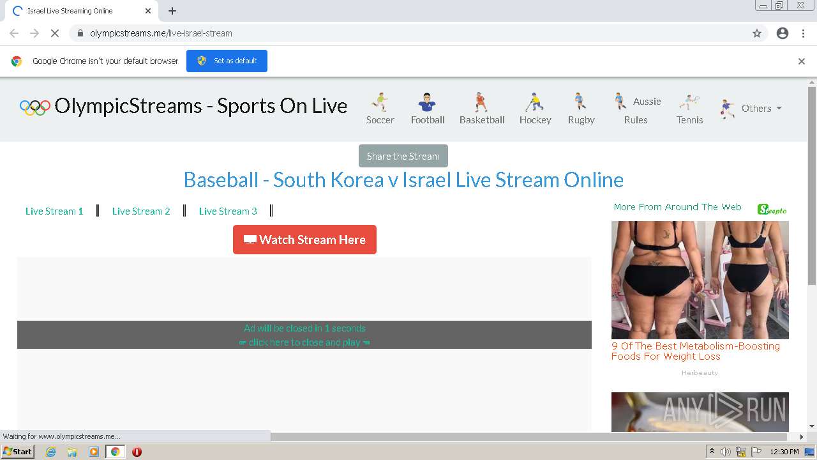Click the weight loss ad thumbnail
Viewport: 817px width, 460px height.
[700, 280]
